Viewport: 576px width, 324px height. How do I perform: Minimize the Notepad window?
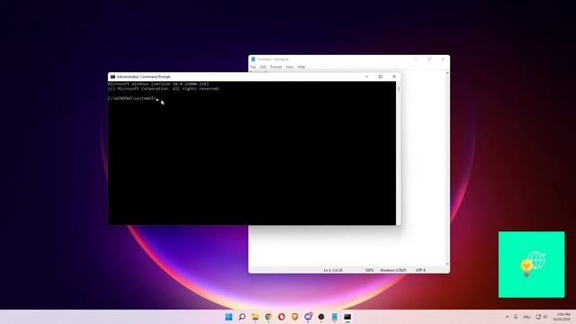(x=416, y=59)
